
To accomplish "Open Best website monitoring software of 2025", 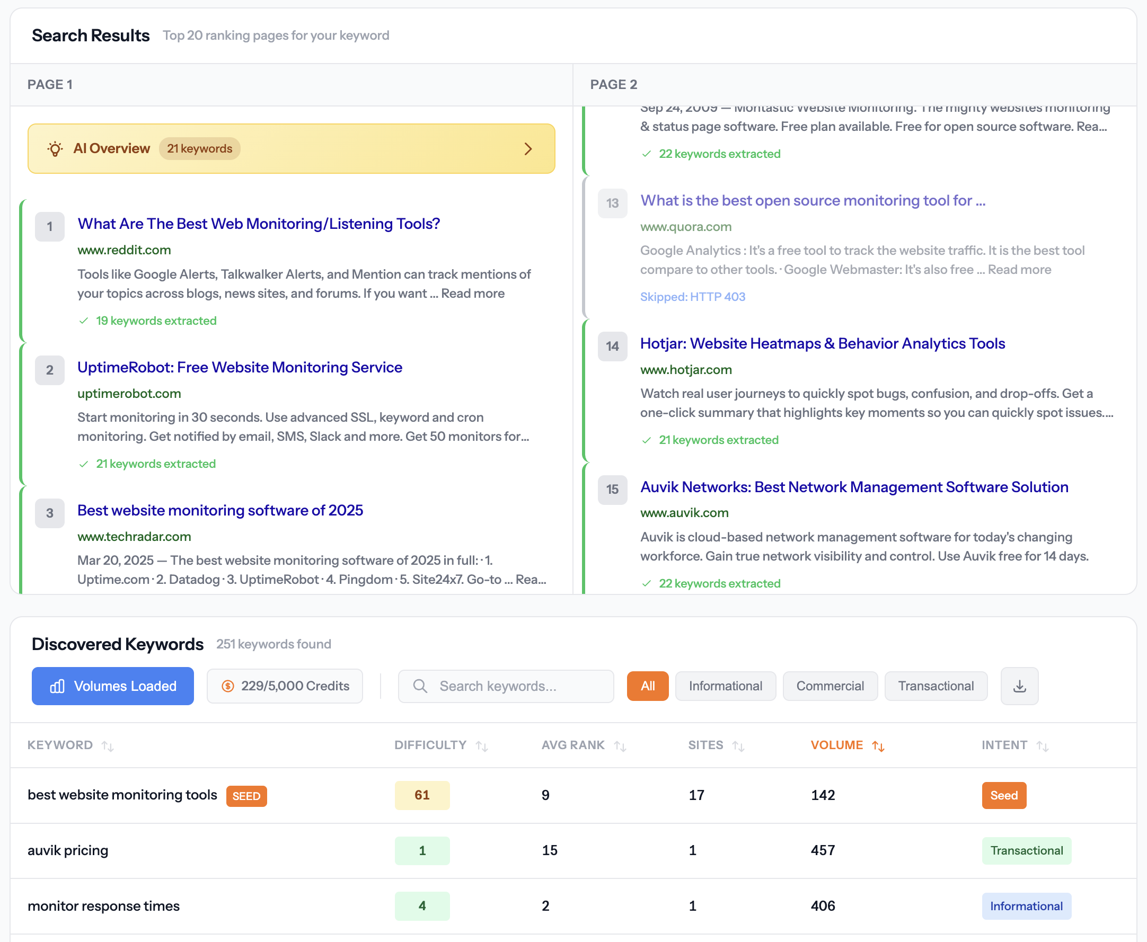I will [x=220, y=510].
